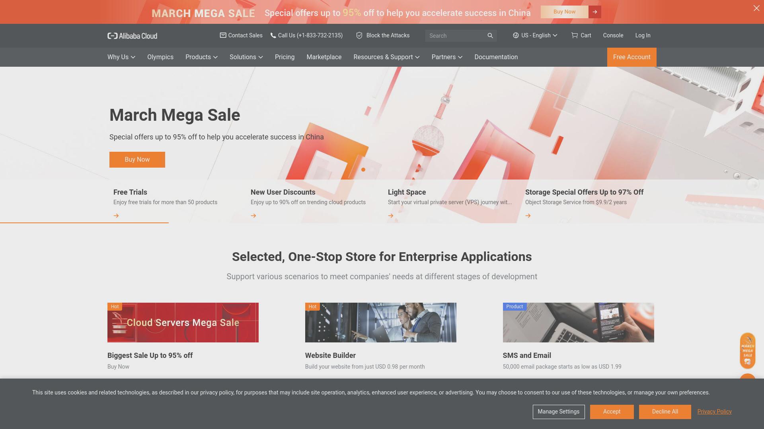Click the arrow under Free Trials
The width and height of the screenshot is (764, 429).
pos(116,216)
